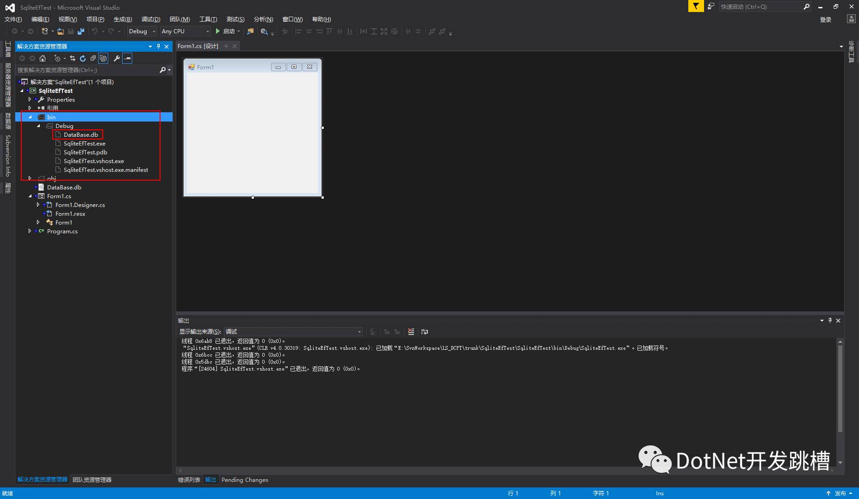Screen dimensions: 859x499
Task: Expand the obj folder node
Action: click(x=30, y=178)
